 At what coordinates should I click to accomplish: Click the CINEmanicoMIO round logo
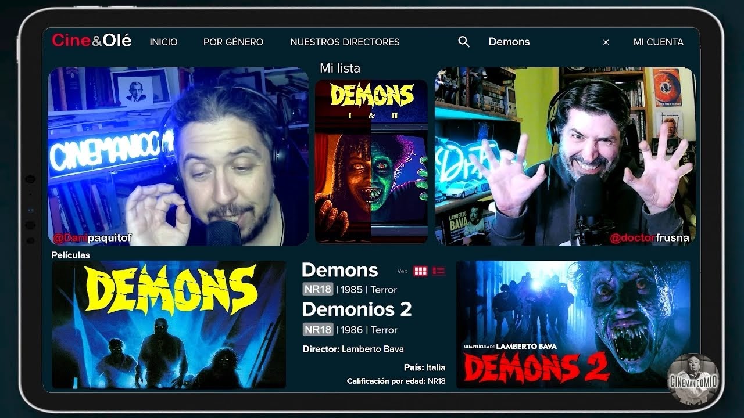(692, 379)
